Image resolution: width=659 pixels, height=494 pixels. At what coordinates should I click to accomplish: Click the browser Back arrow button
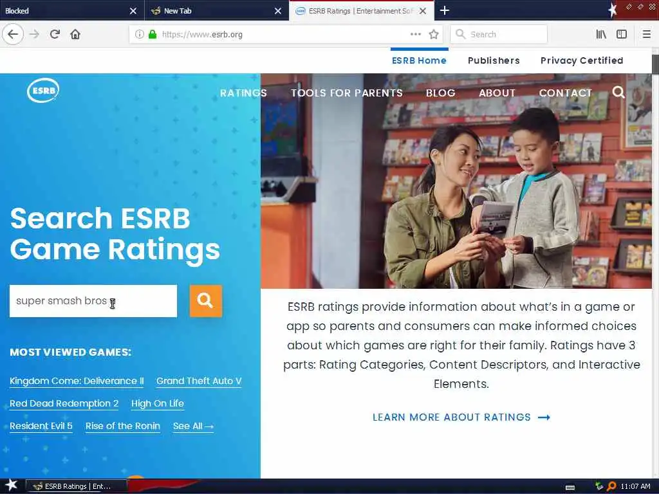pyautogui.click(x=13, y=34)
